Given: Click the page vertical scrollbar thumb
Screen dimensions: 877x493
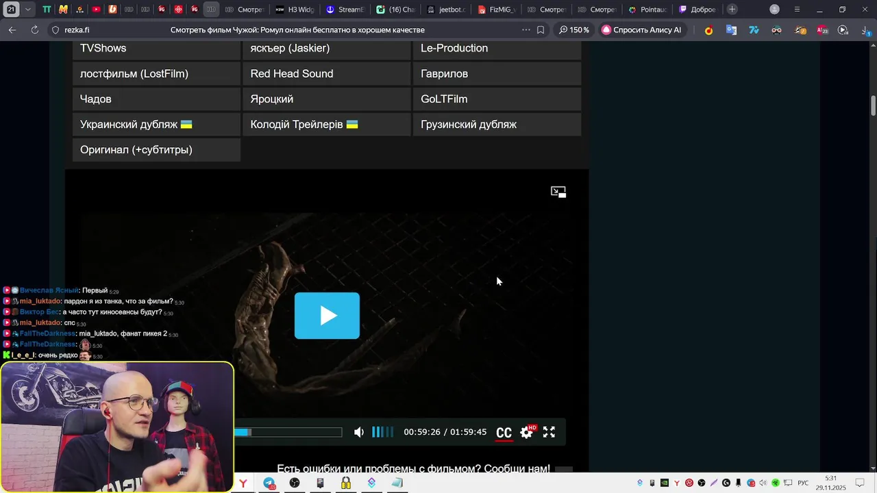Looking at the screenshot, I should (874, 106).
